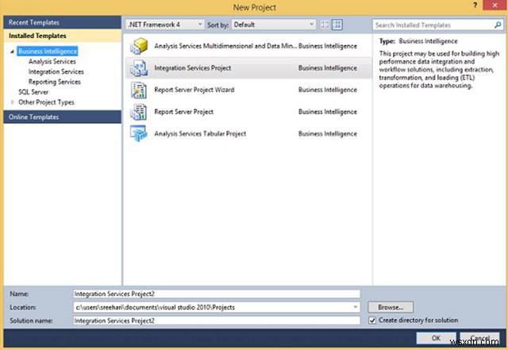Viewport: 508px width, 350px height.
Task: Open the Online Templates section
Action: point(62,117)
